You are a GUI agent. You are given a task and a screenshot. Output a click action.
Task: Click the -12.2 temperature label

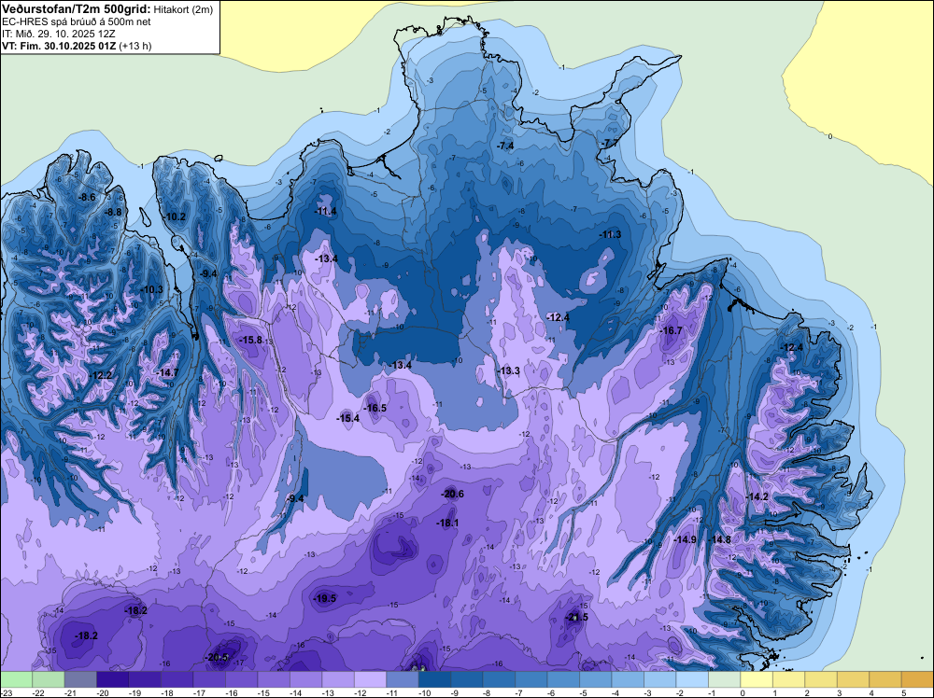(101, 375)
